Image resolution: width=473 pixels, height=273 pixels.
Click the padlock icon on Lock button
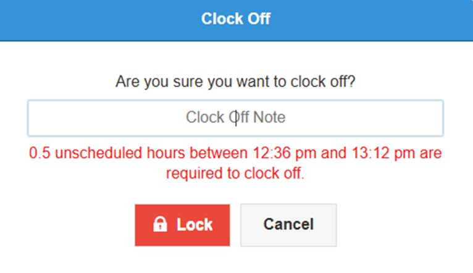click(x=160, y=225)
